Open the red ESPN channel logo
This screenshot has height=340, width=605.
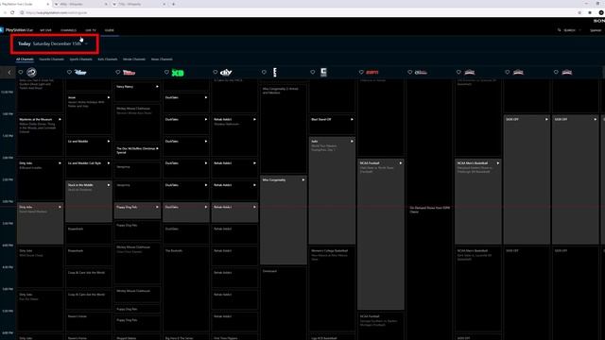point(372,72)
